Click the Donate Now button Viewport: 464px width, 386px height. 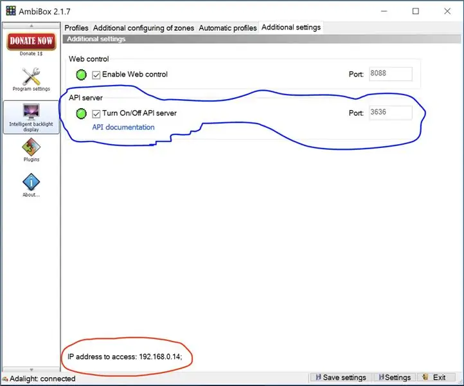[x=31, y=41]
